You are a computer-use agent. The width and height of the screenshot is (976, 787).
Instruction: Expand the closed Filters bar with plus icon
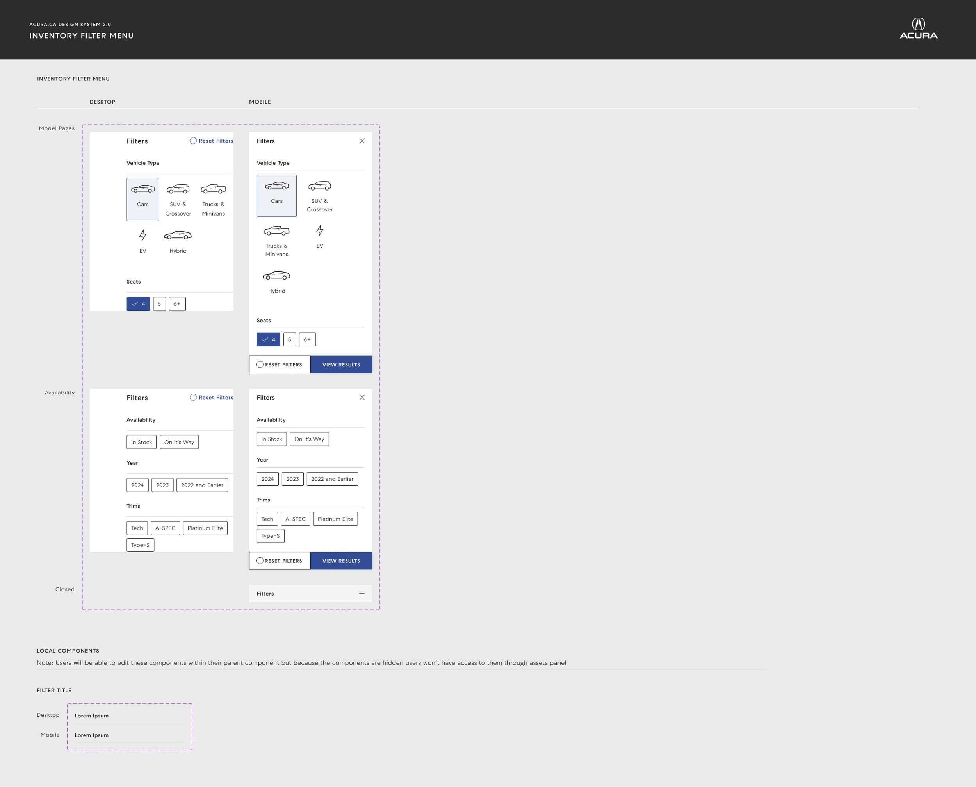click(310, 593)
